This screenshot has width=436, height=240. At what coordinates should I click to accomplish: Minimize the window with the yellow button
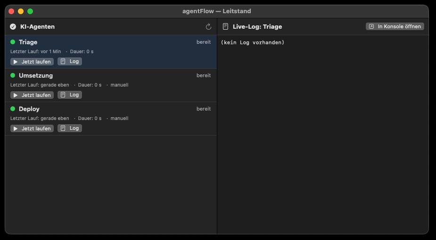(21, 11)
